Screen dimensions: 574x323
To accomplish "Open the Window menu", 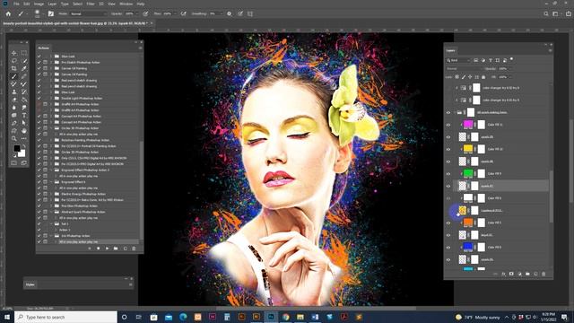I will click(x=126, y=4).
